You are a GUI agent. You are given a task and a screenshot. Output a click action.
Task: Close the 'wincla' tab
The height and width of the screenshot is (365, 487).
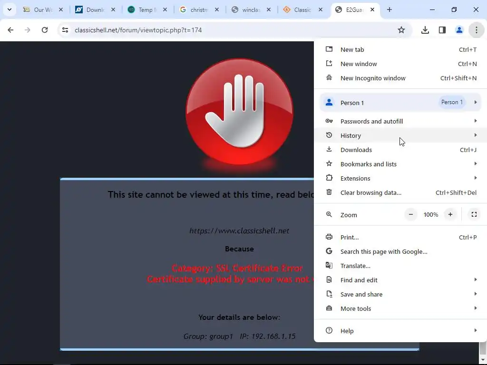pyautogui.click(x=269, y=10)
